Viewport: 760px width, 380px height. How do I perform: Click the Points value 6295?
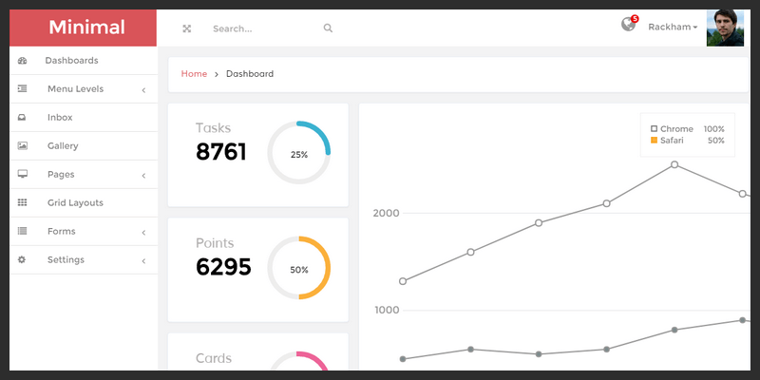tap(223, 267)
